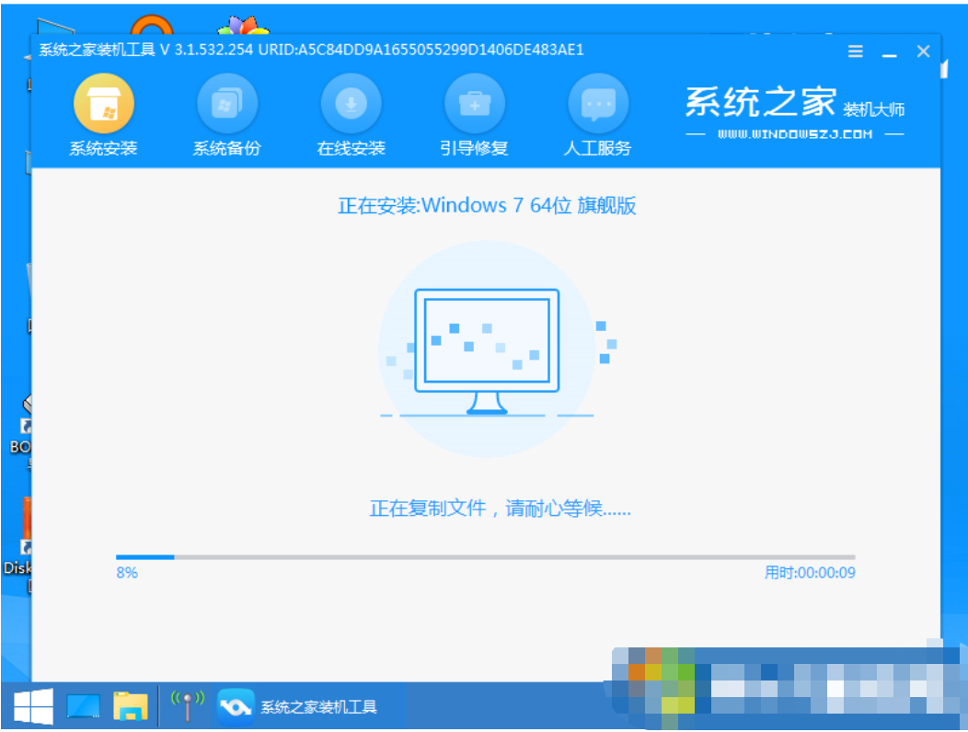Click the Windows Start button
The width and height of the screenshot is (968, 732).
pyautogui.click(x=33, y=706)
